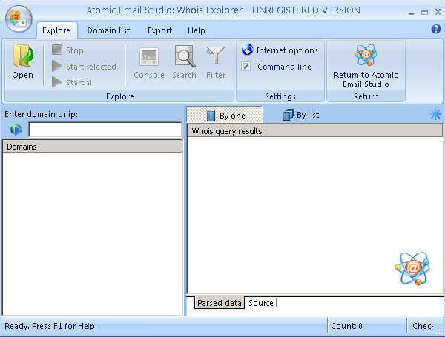Image resolution: width=445 pixels, height=337 pixels.
Task: Click the Stop button label
Action: click(x=75, y=50)
